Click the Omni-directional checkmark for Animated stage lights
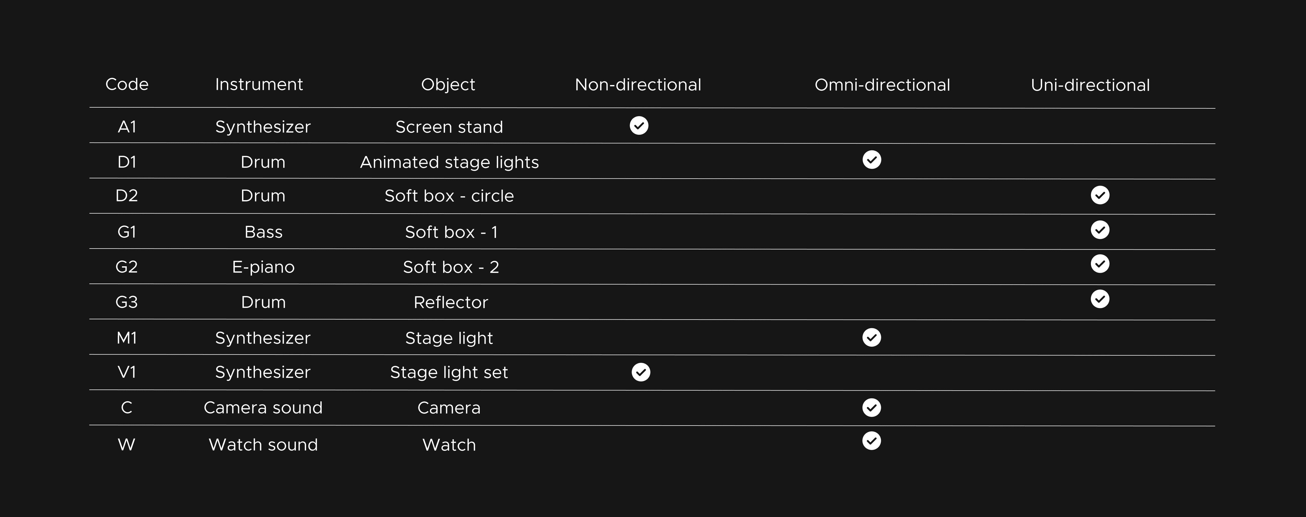This screenshot has height=517, width=1306. 871,160
